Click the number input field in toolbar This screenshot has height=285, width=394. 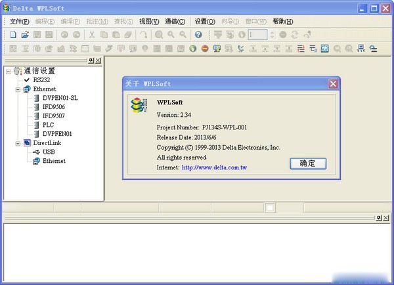[257, 34]
